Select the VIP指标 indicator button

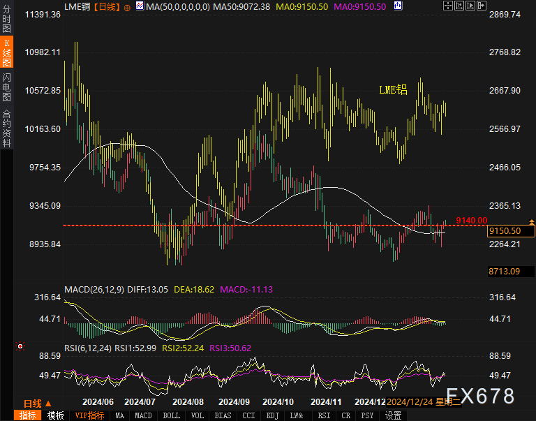[x=89, y=415]
